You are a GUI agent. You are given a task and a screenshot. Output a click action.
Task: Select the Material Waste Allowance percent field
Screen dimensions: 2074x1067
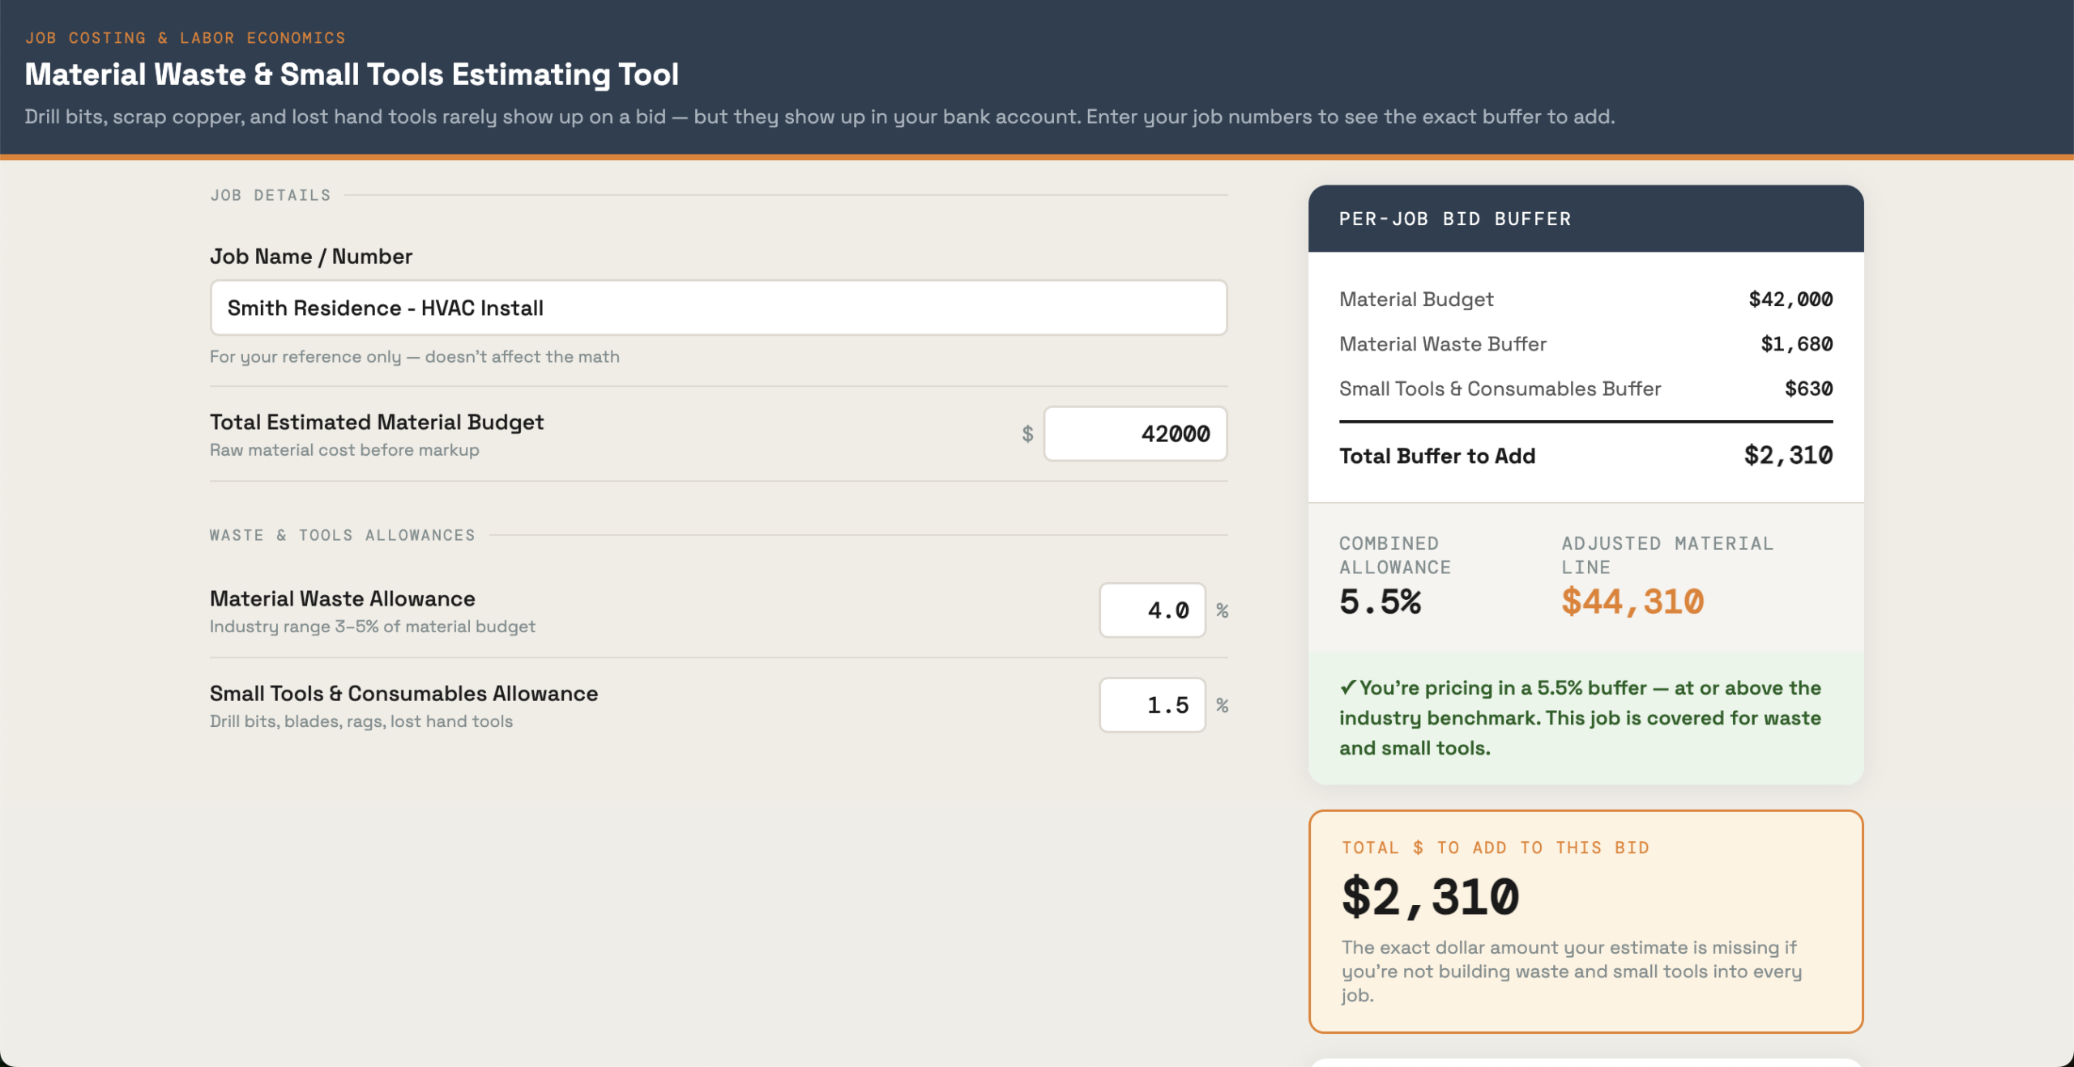coord(1152,610)
